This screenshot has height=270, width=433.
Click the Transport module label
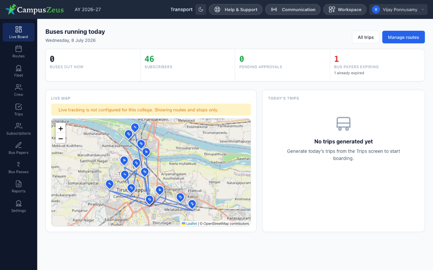[x=181, y=9]
